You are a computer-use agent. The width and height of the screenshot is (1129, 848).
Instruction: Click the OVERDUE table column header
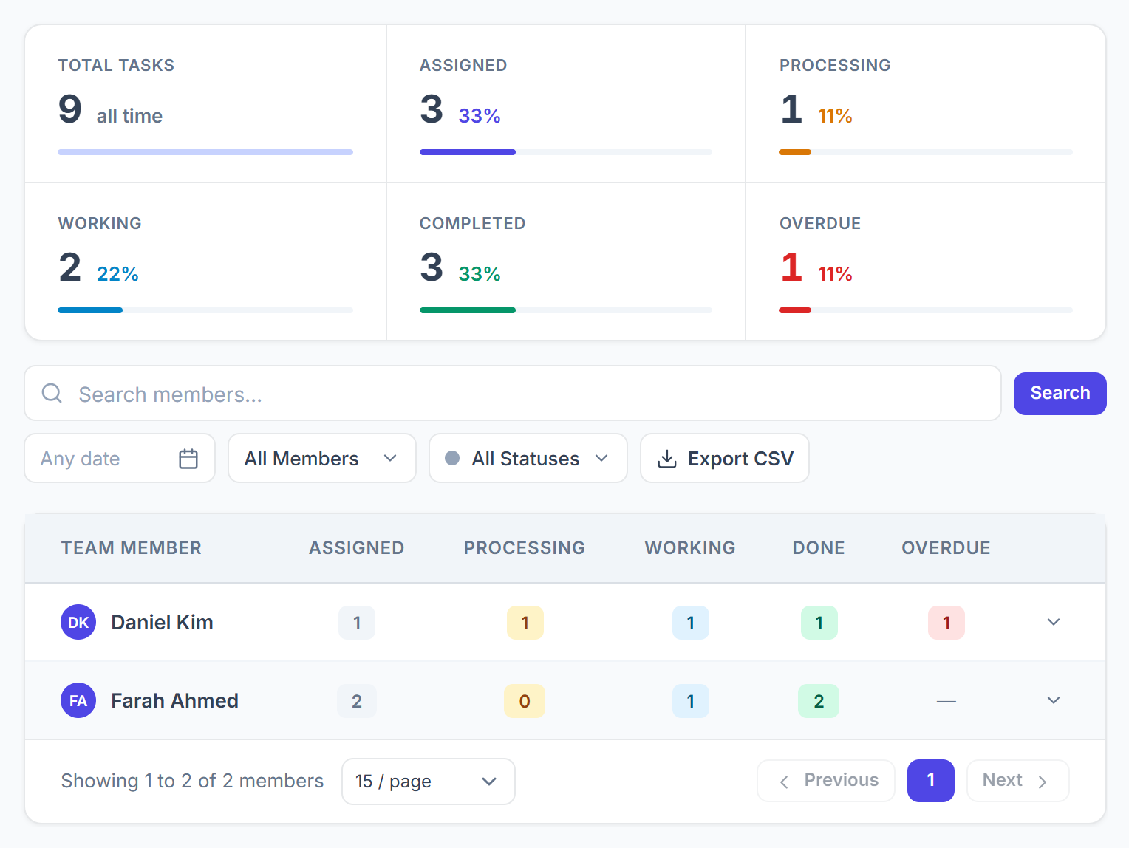click(x=946, y=547)
